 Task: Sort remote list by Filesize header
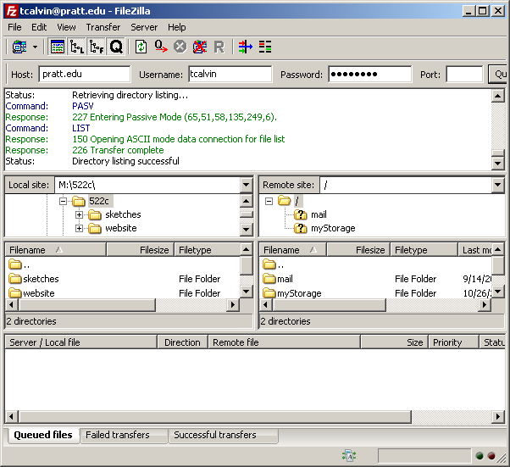coord(358,250)
